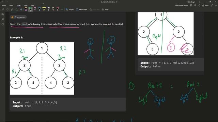Click the 'root' code word in problem statement
The image size is (218, 122).
pyautogui.click(x=24, y=24)
